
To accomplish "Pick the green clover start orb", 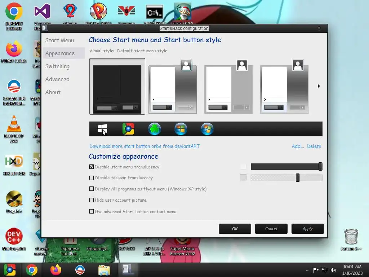I will coord(155,129).
